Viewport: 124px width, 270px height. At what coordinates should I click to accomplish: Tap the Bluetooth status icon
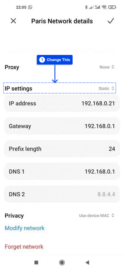(x=86, y=7)
